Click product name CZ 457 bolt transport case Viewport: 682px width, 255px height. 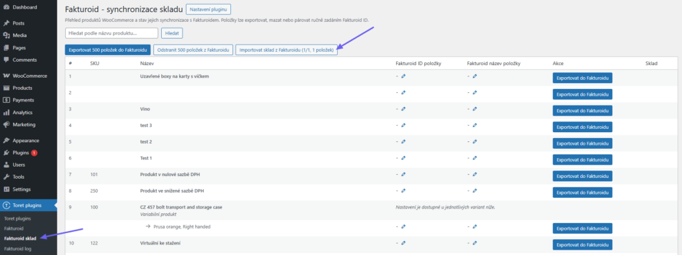[181, 207]
